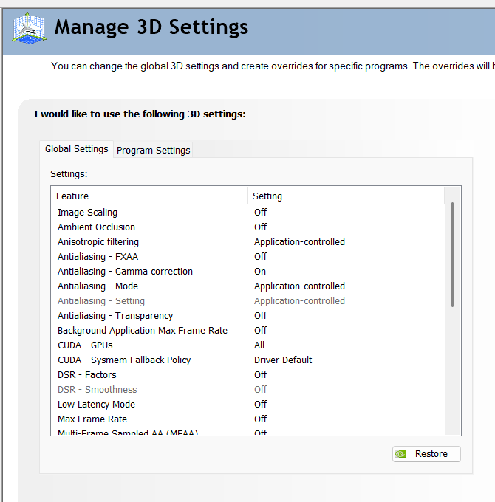This screenshot has height=502, width=495.
Task: Select Antialiasing - FXAA feature
Action: tap(98, 256)
